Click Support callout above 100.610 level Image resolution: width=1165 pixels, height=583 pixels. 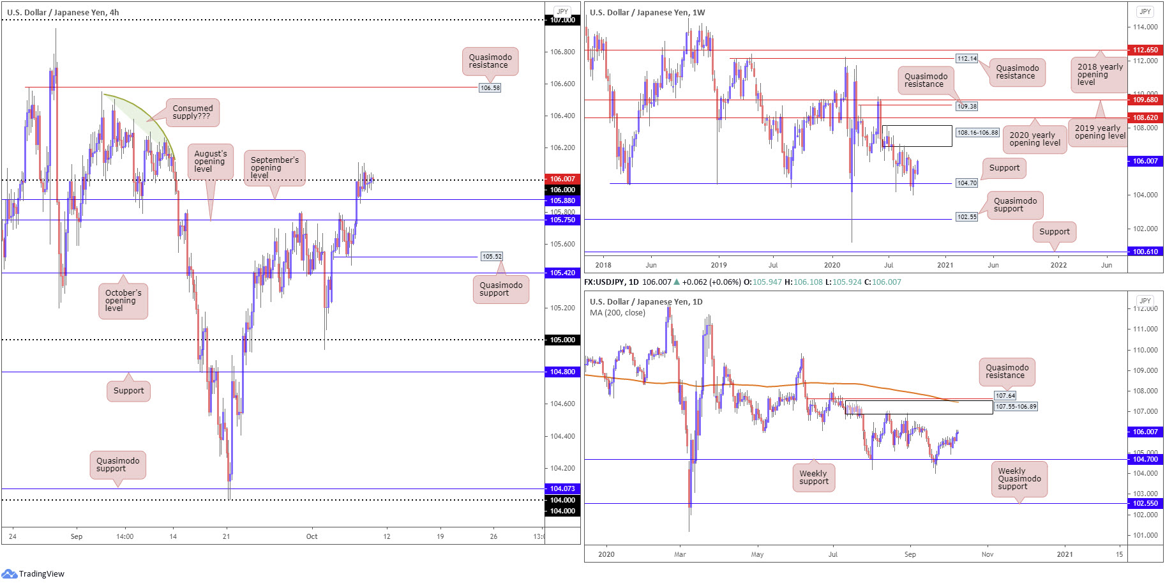click(x=1054, y=232)
